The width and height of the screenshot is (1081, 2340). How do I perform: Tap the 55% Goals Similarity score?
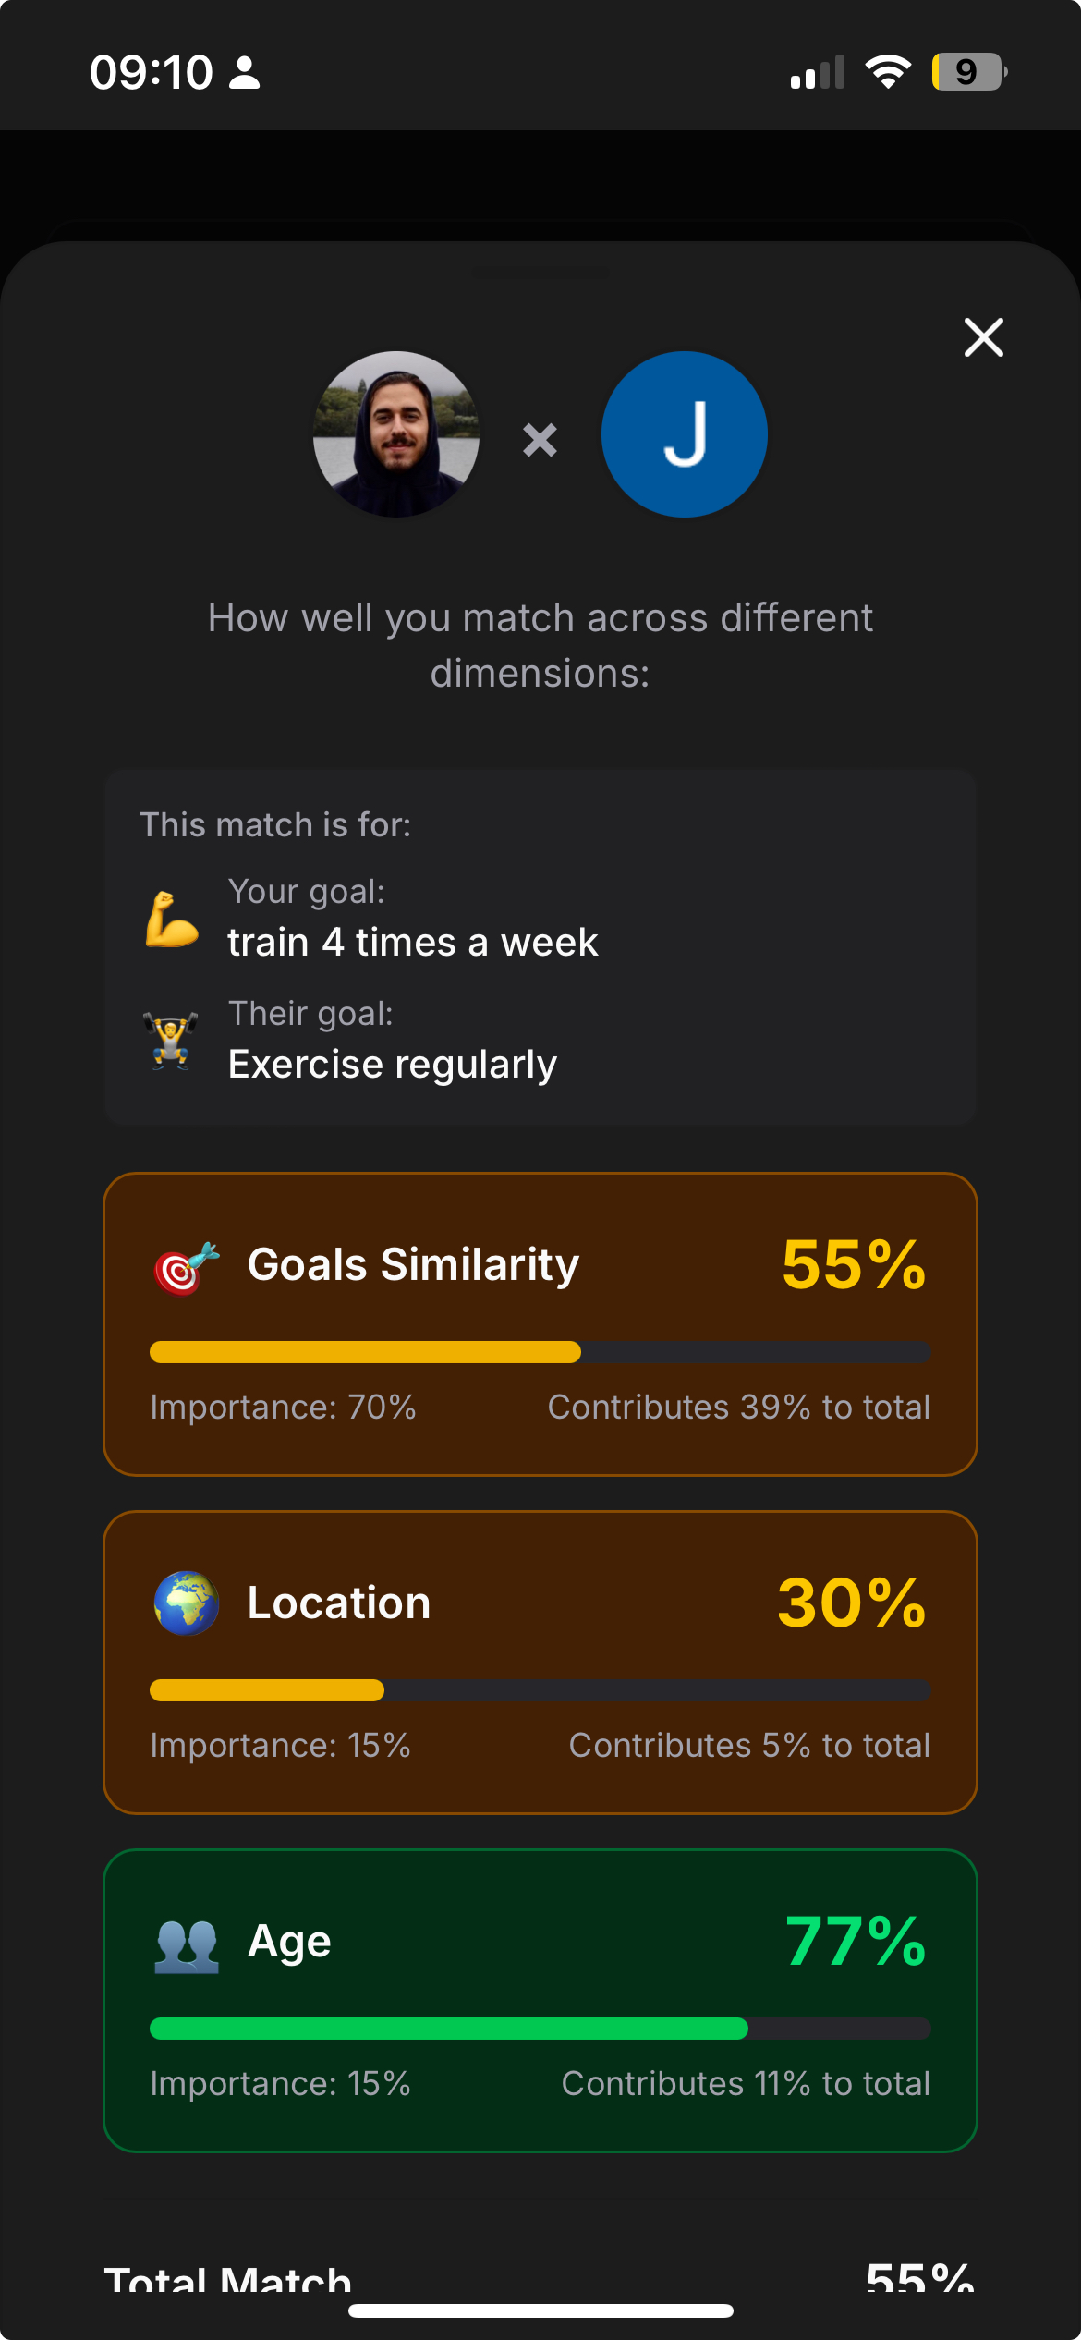(x=853, y=1264)
